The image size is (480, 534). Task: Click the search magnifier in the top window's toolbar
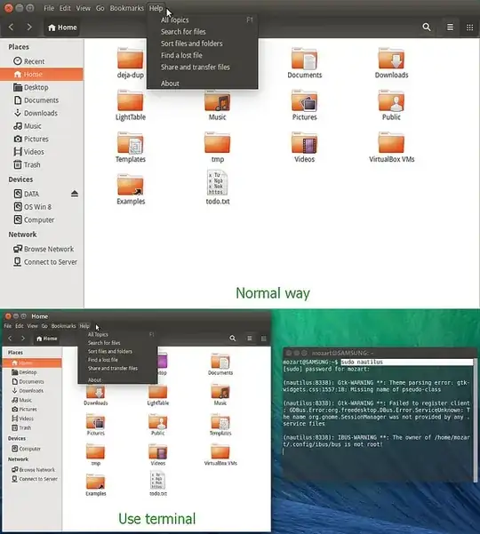tap(427, 28)
